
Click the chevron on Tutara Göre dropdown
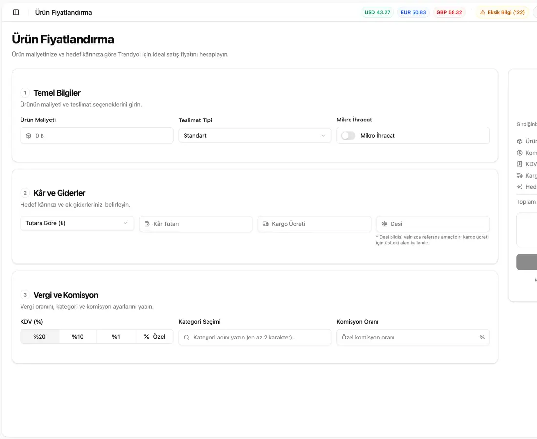tap(125, 223)
